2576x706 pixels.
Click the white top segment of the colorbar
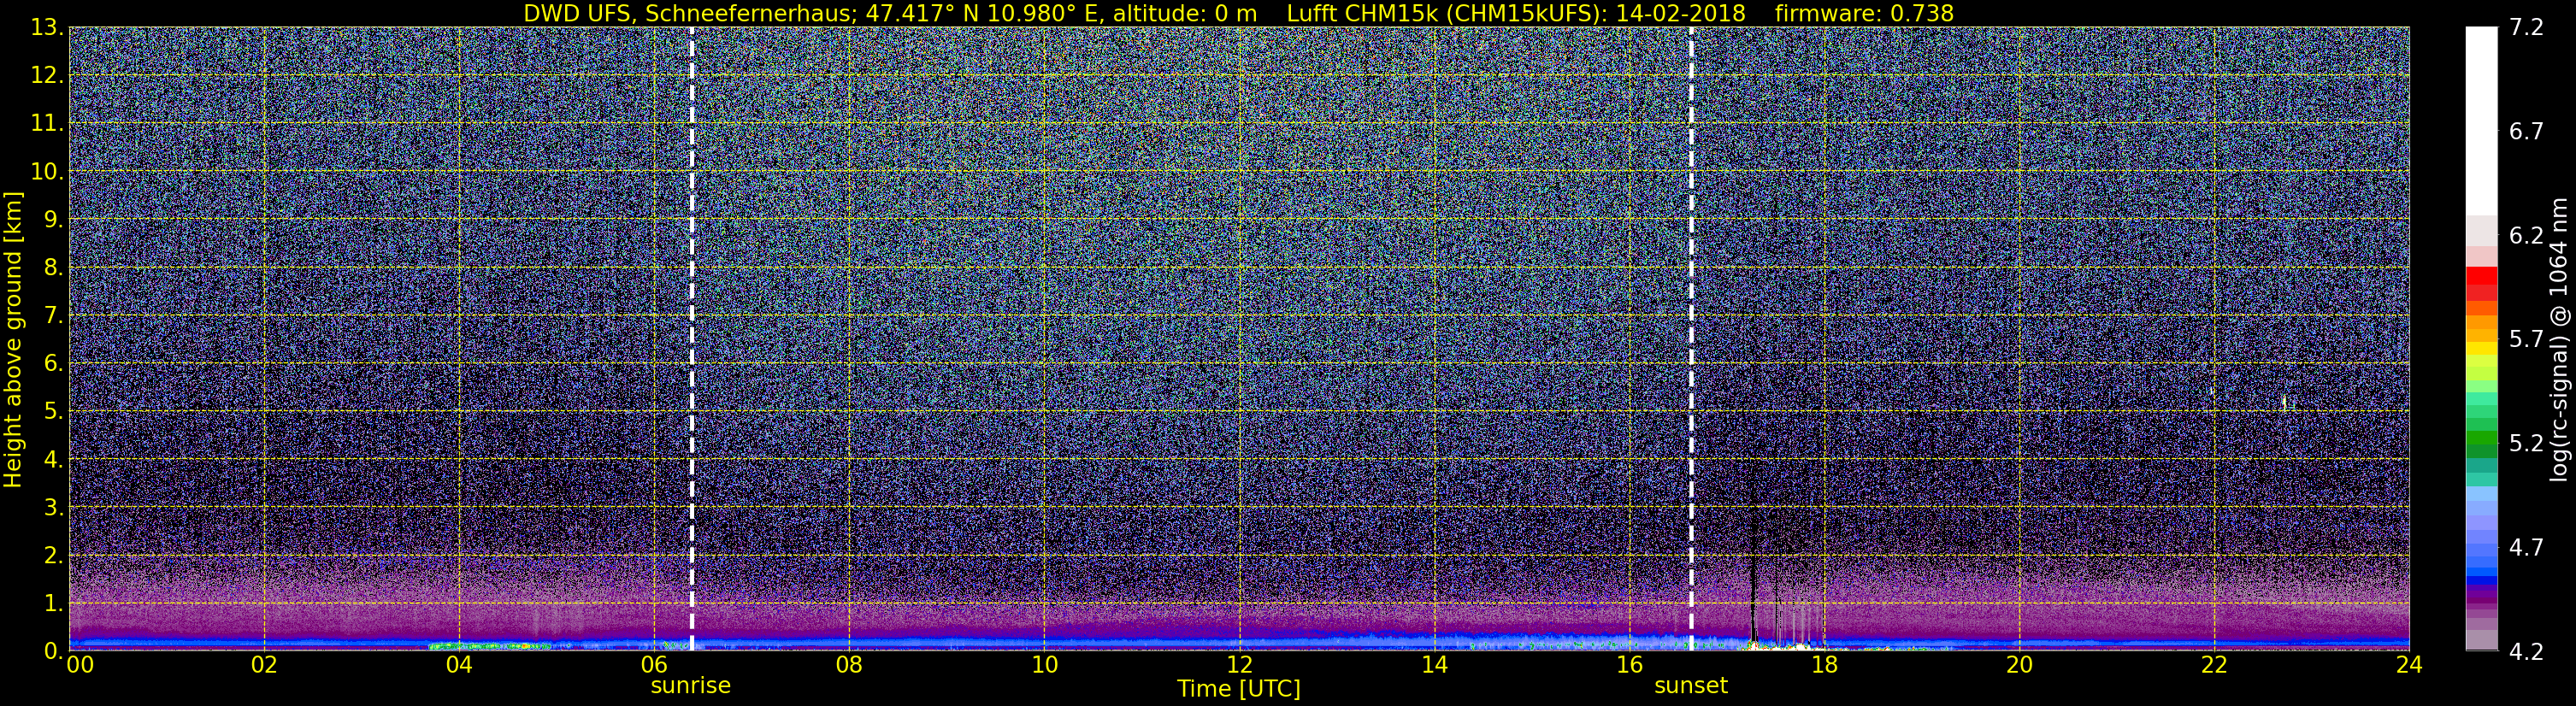click(x=2481, y=120)
